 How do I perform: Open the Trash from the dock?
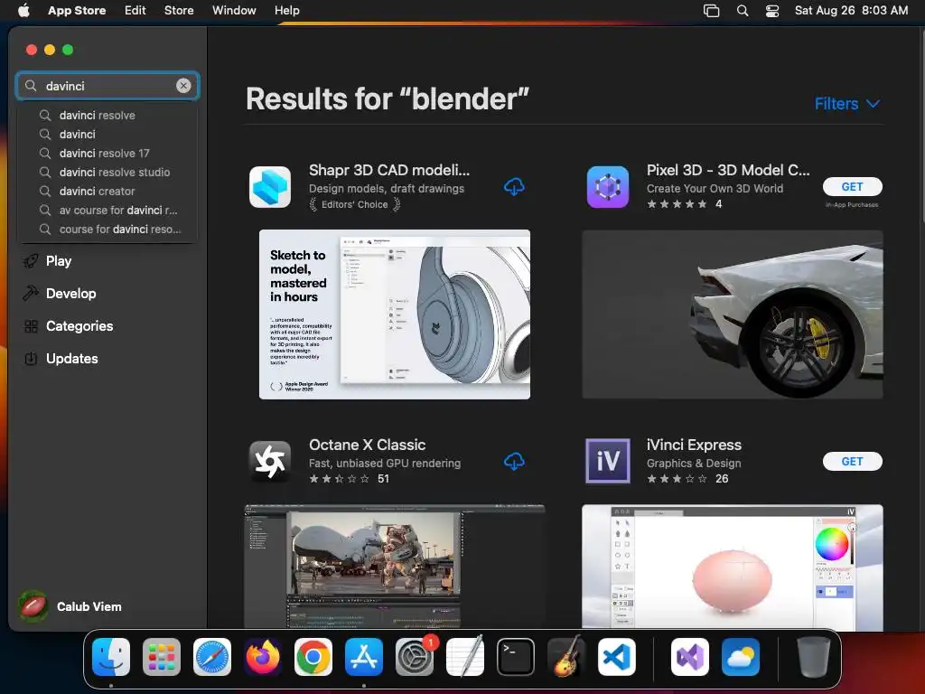click(814, 657)
